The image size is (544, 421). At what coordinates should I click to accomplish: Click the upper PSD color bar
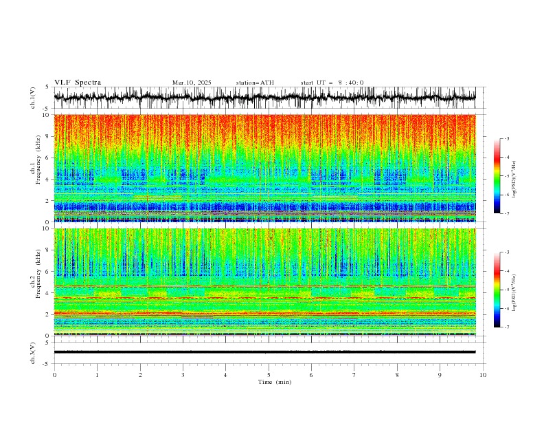497,176
